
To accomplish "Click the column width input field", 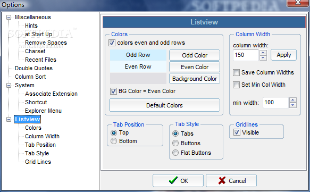I will tap(246, 55).
